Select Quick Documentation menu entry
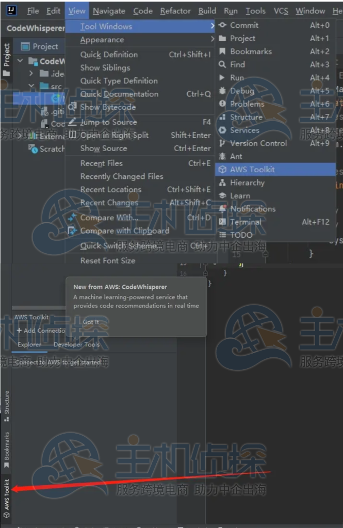The width and height of the screenshot is (343, 528). tap(140, 94)
